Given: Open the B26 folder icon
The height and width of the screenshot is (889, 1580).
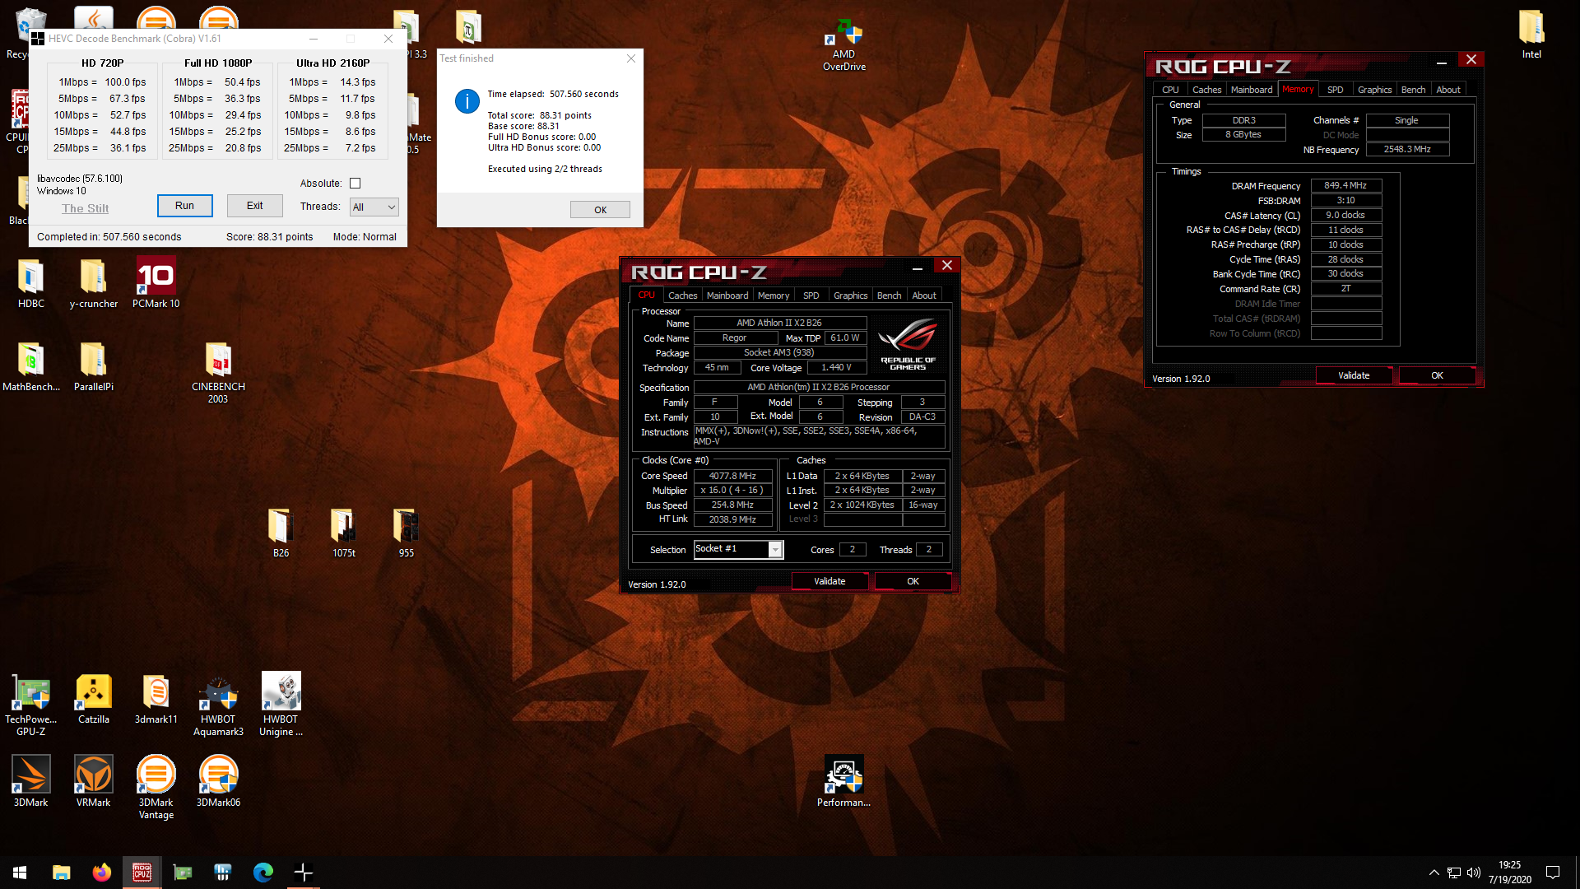Looking at the screenshot, I should [x=281, y=533].
